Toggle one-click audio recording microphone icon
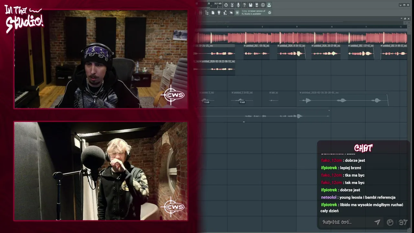414x233 pixels. tap(238, 5)
